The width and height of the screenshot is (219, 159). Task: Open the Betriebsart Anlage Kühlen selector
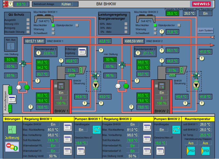[x=66, y=4]
